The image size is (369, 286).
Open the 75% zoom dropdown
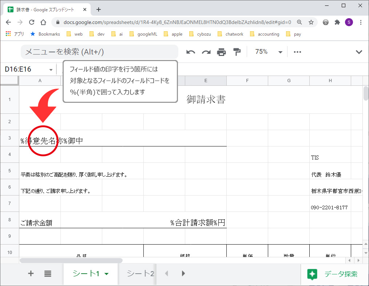point(269,52)
